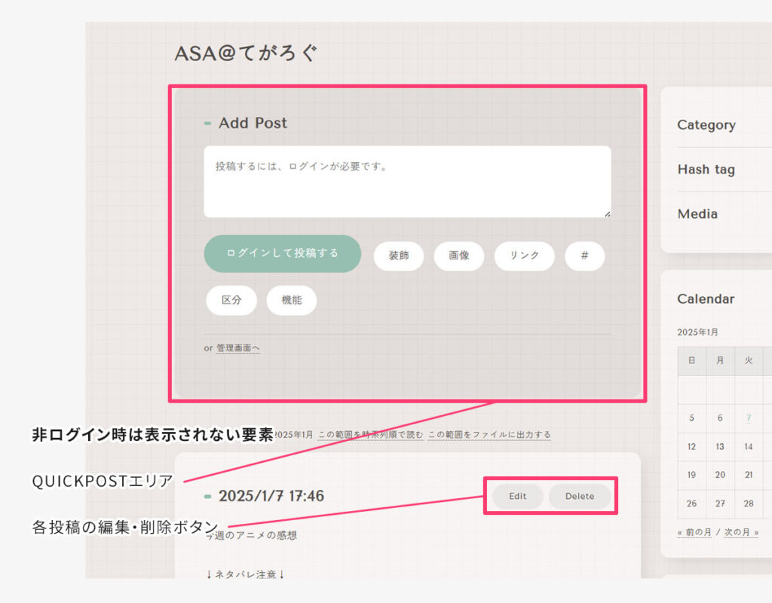This screenshot has width=772, height=603.
Task: Open the 装飾 decoration options
Action: pyautogui.click(x=399, y=256)
